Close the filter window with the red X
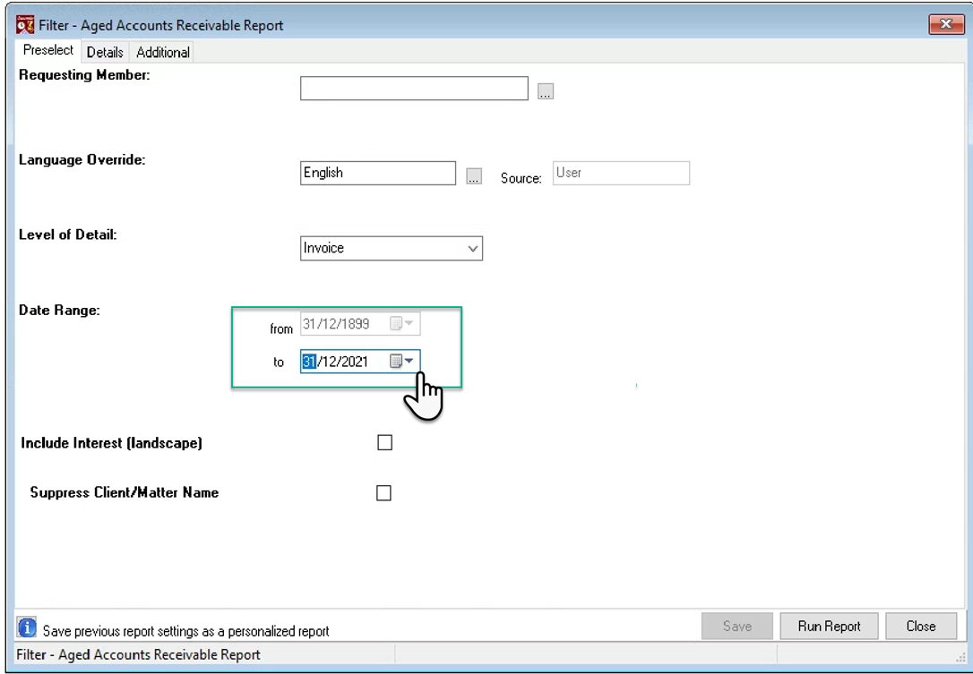 pyautogui.click(x=946, y=24)
